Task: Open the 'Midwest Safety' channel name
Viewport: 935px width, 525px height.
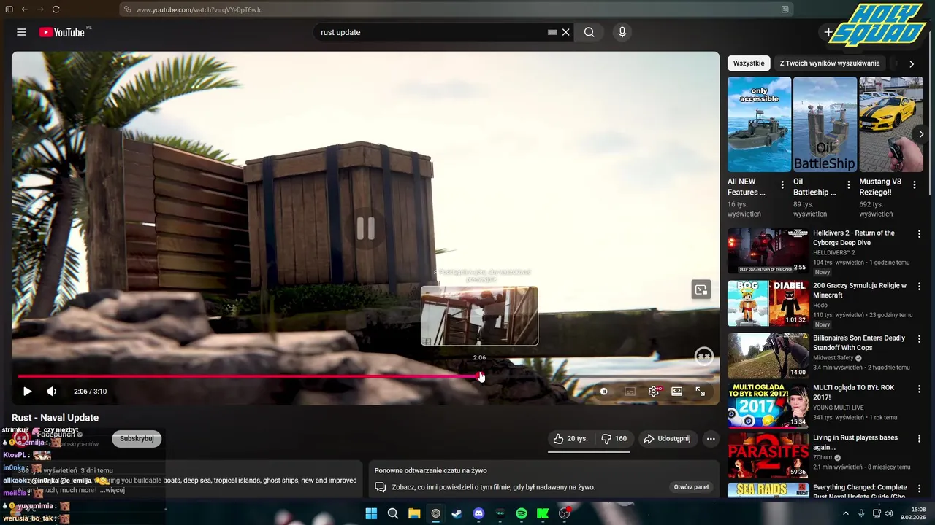Action: pyautogui.click(x=833, y=358)
